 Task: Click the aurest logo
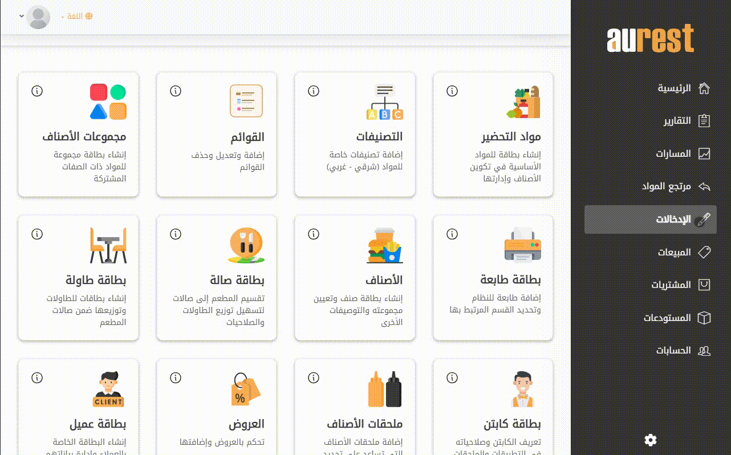pyautogui.click(x=651, y=39)
